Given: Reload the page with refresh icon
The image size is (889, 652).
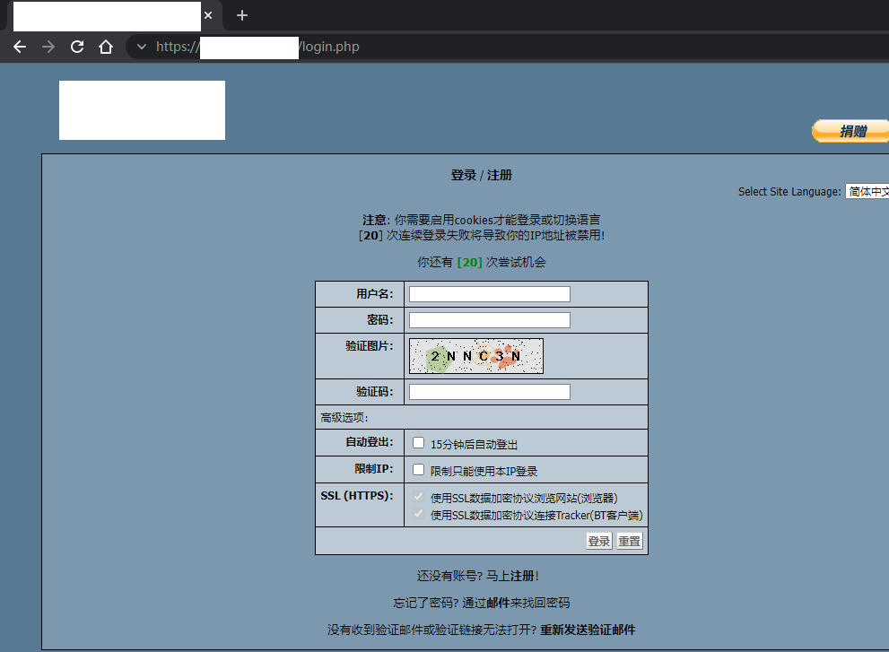Looking at the screenshot, I should coord(77,47).
